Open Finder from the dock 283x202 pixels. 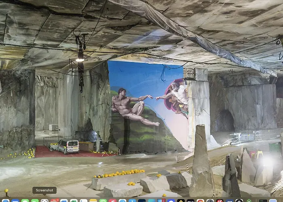coord(6,201)
